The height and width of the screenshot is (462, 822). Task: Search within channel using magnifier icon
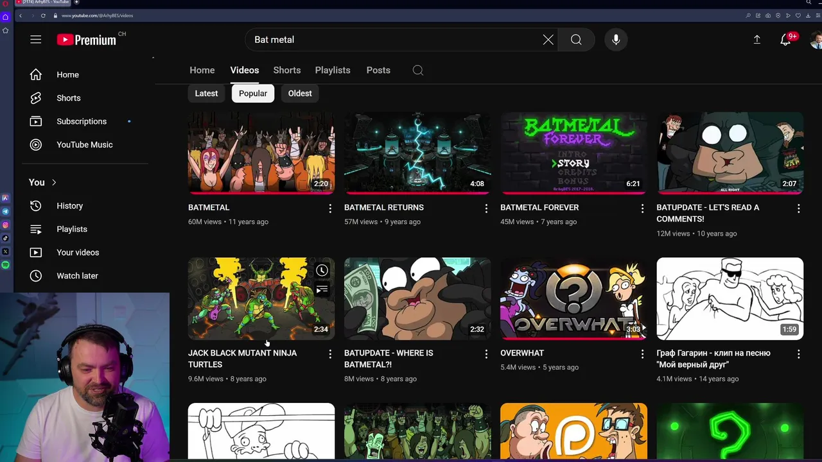coord(418,70)
